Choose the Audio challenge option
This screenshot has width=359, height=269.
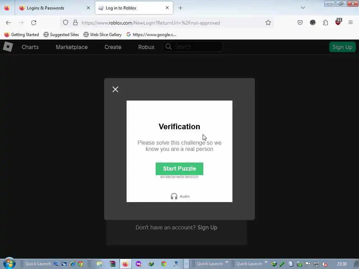pos(180,196)
